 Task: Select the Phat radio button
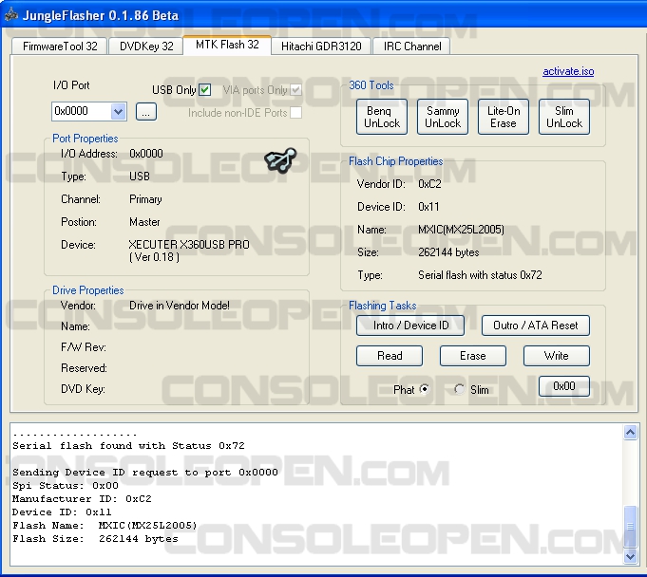424,389
